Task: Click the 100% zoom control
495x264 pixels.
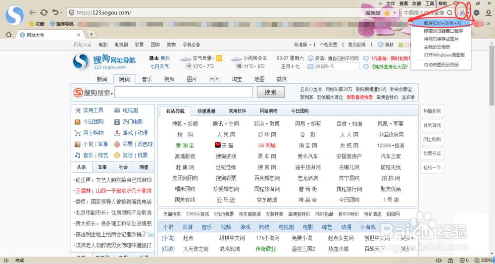Action: coord(483,261)
